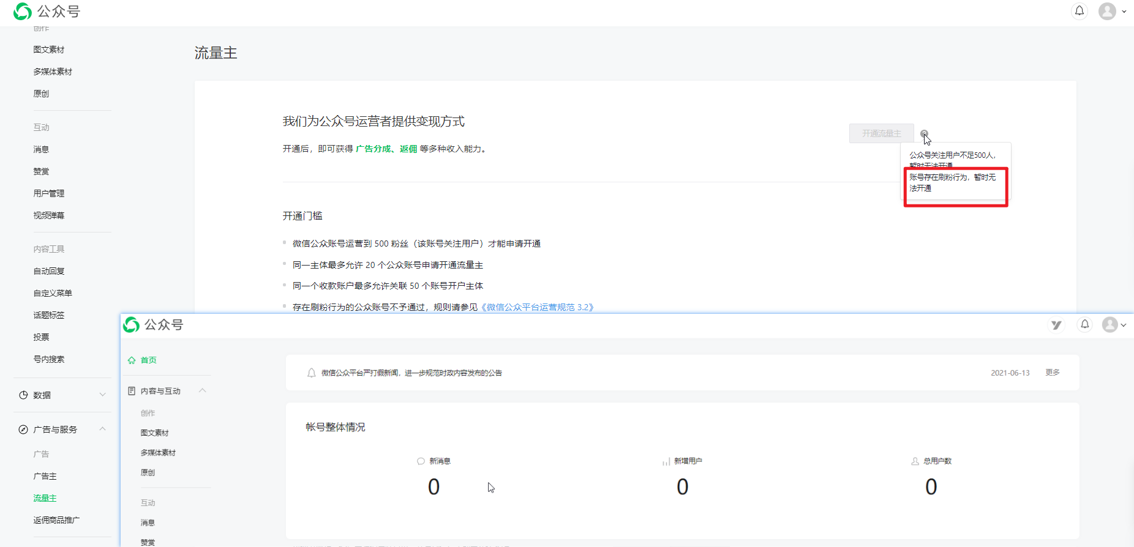Click the 流量主 page title

[x=216, y=53]
